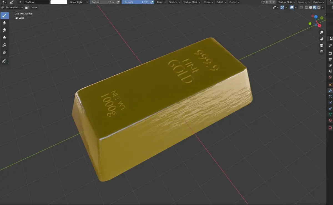Open the Linear Light blend mode dropdown
This screenshot has height=205, width=333.
tap(79, 2)
